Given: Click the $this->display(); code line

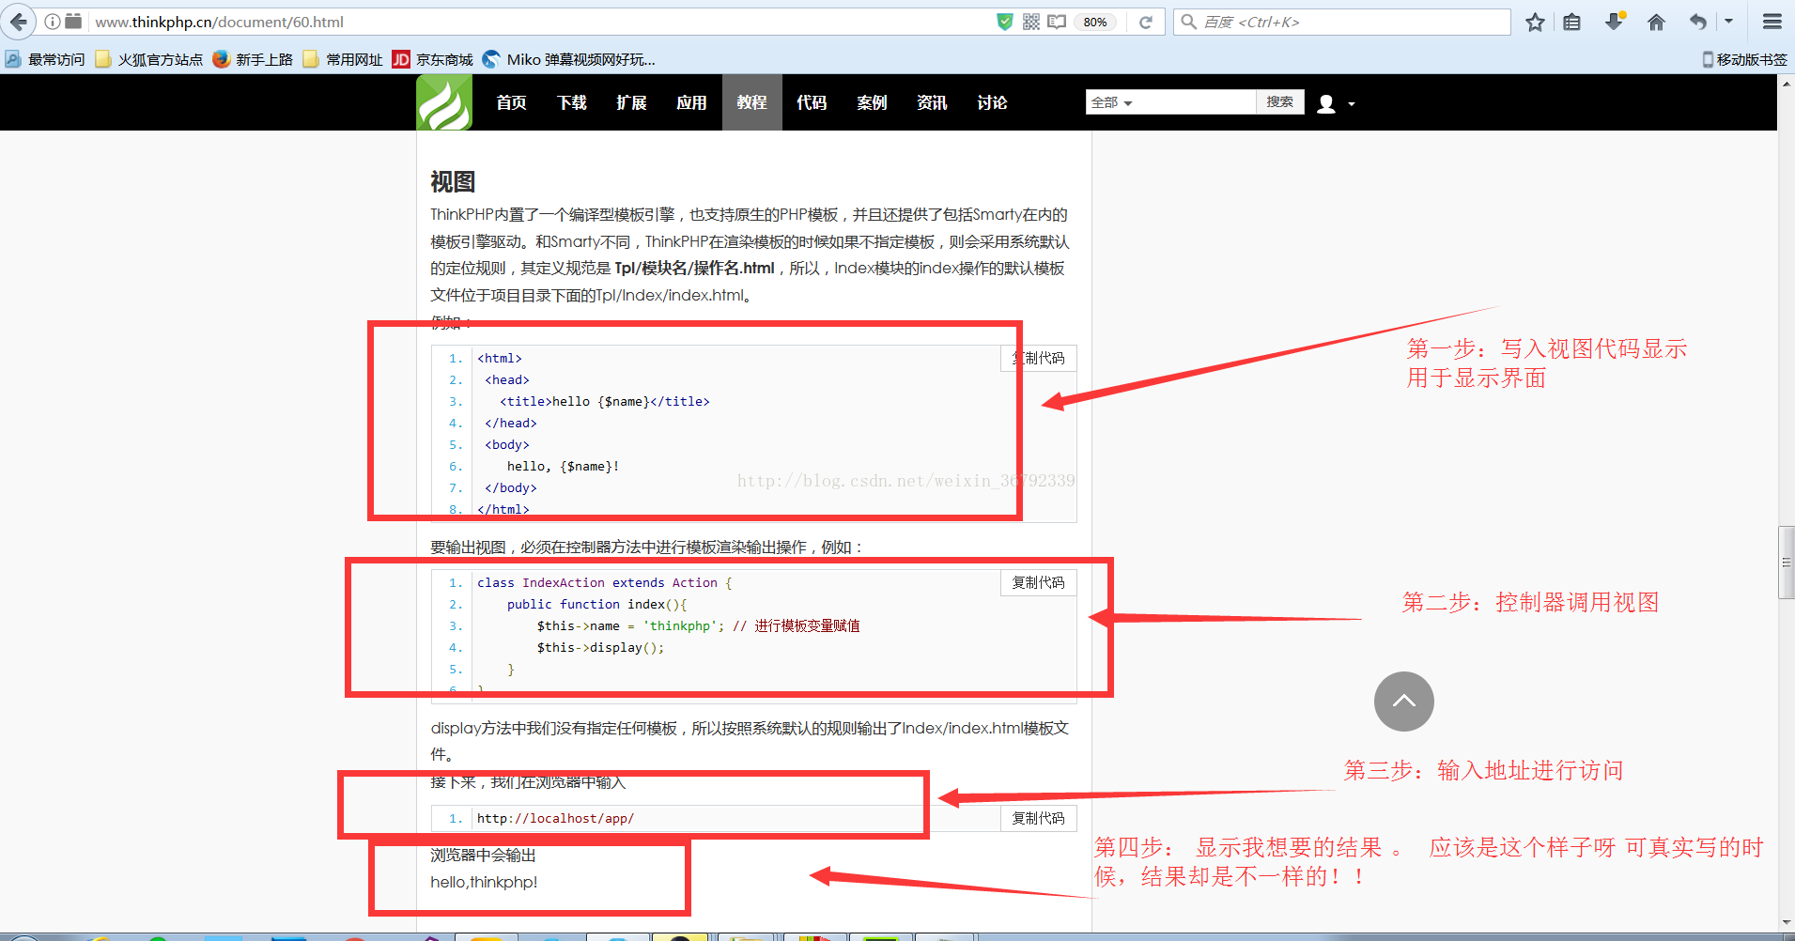Looking at the screenshot, I should coord(600,647).
